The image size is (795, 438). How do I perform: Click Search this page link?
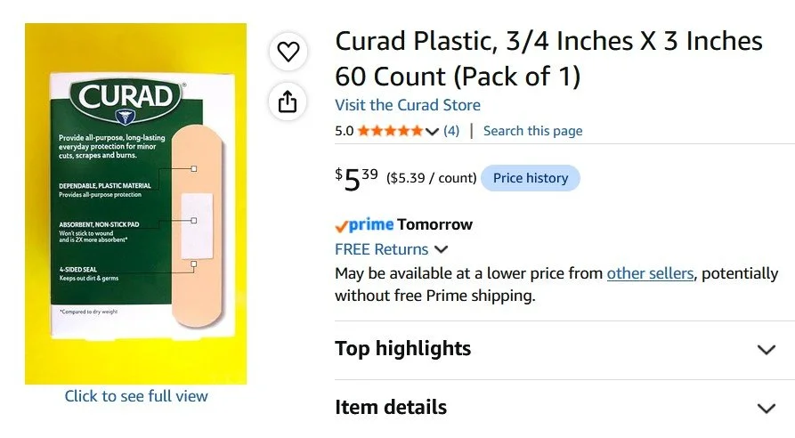(533, 131)
